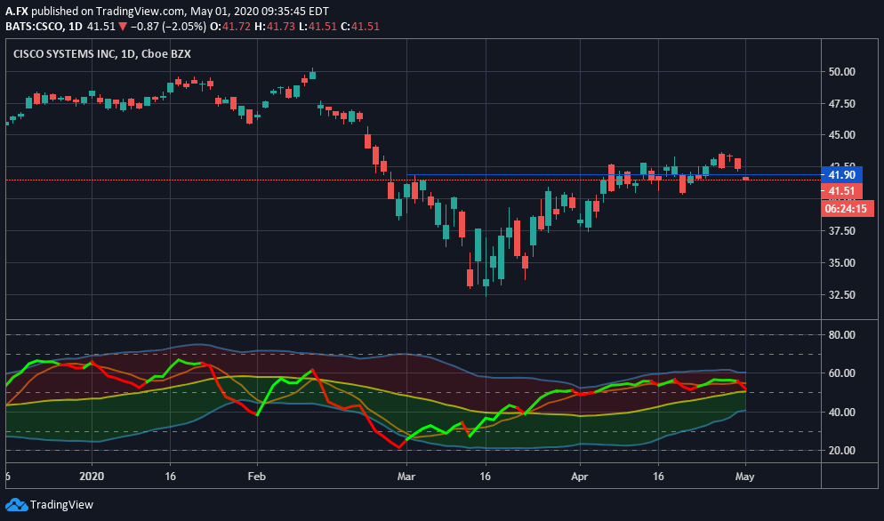Click the 35.00 price axis label

click(x=841, y=263)
